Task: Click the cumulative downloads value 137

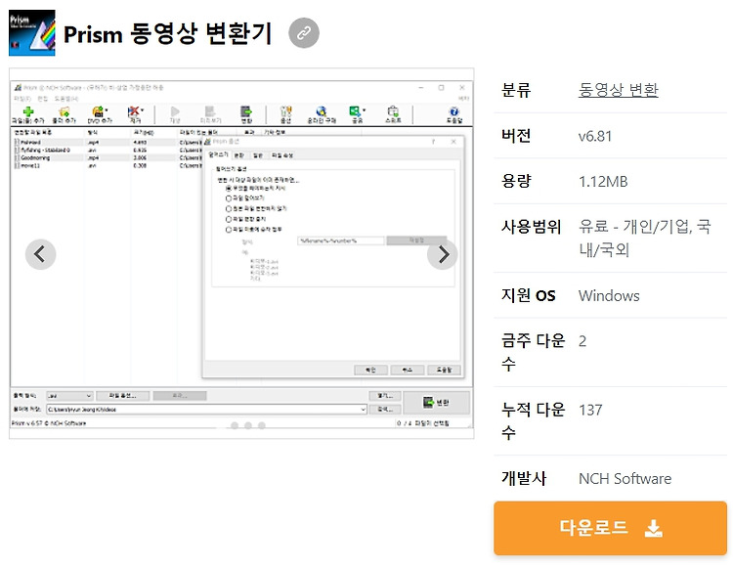Action: (x=590, y=410)
